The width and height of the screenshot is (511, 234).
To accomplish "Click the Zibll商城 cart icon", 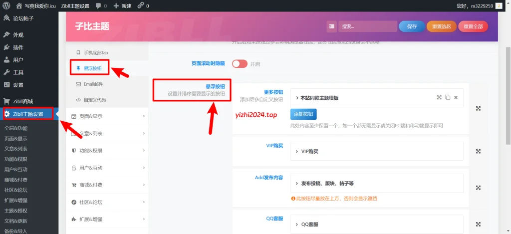I will [x=6, y=101].
